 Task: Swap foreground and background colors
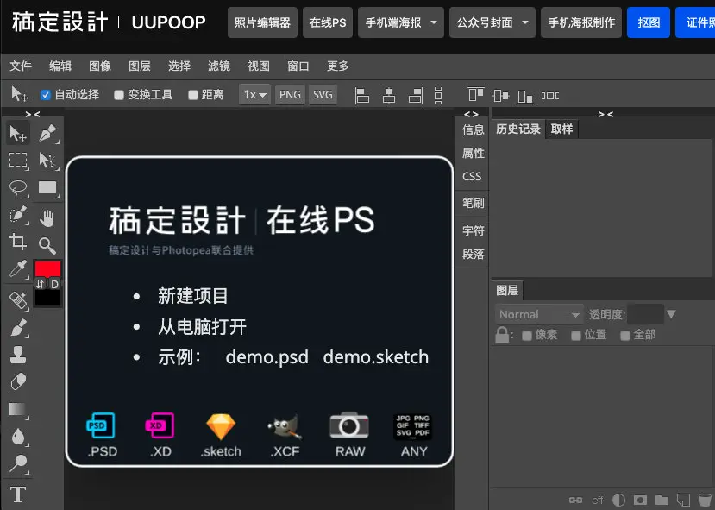pos(41,284)
